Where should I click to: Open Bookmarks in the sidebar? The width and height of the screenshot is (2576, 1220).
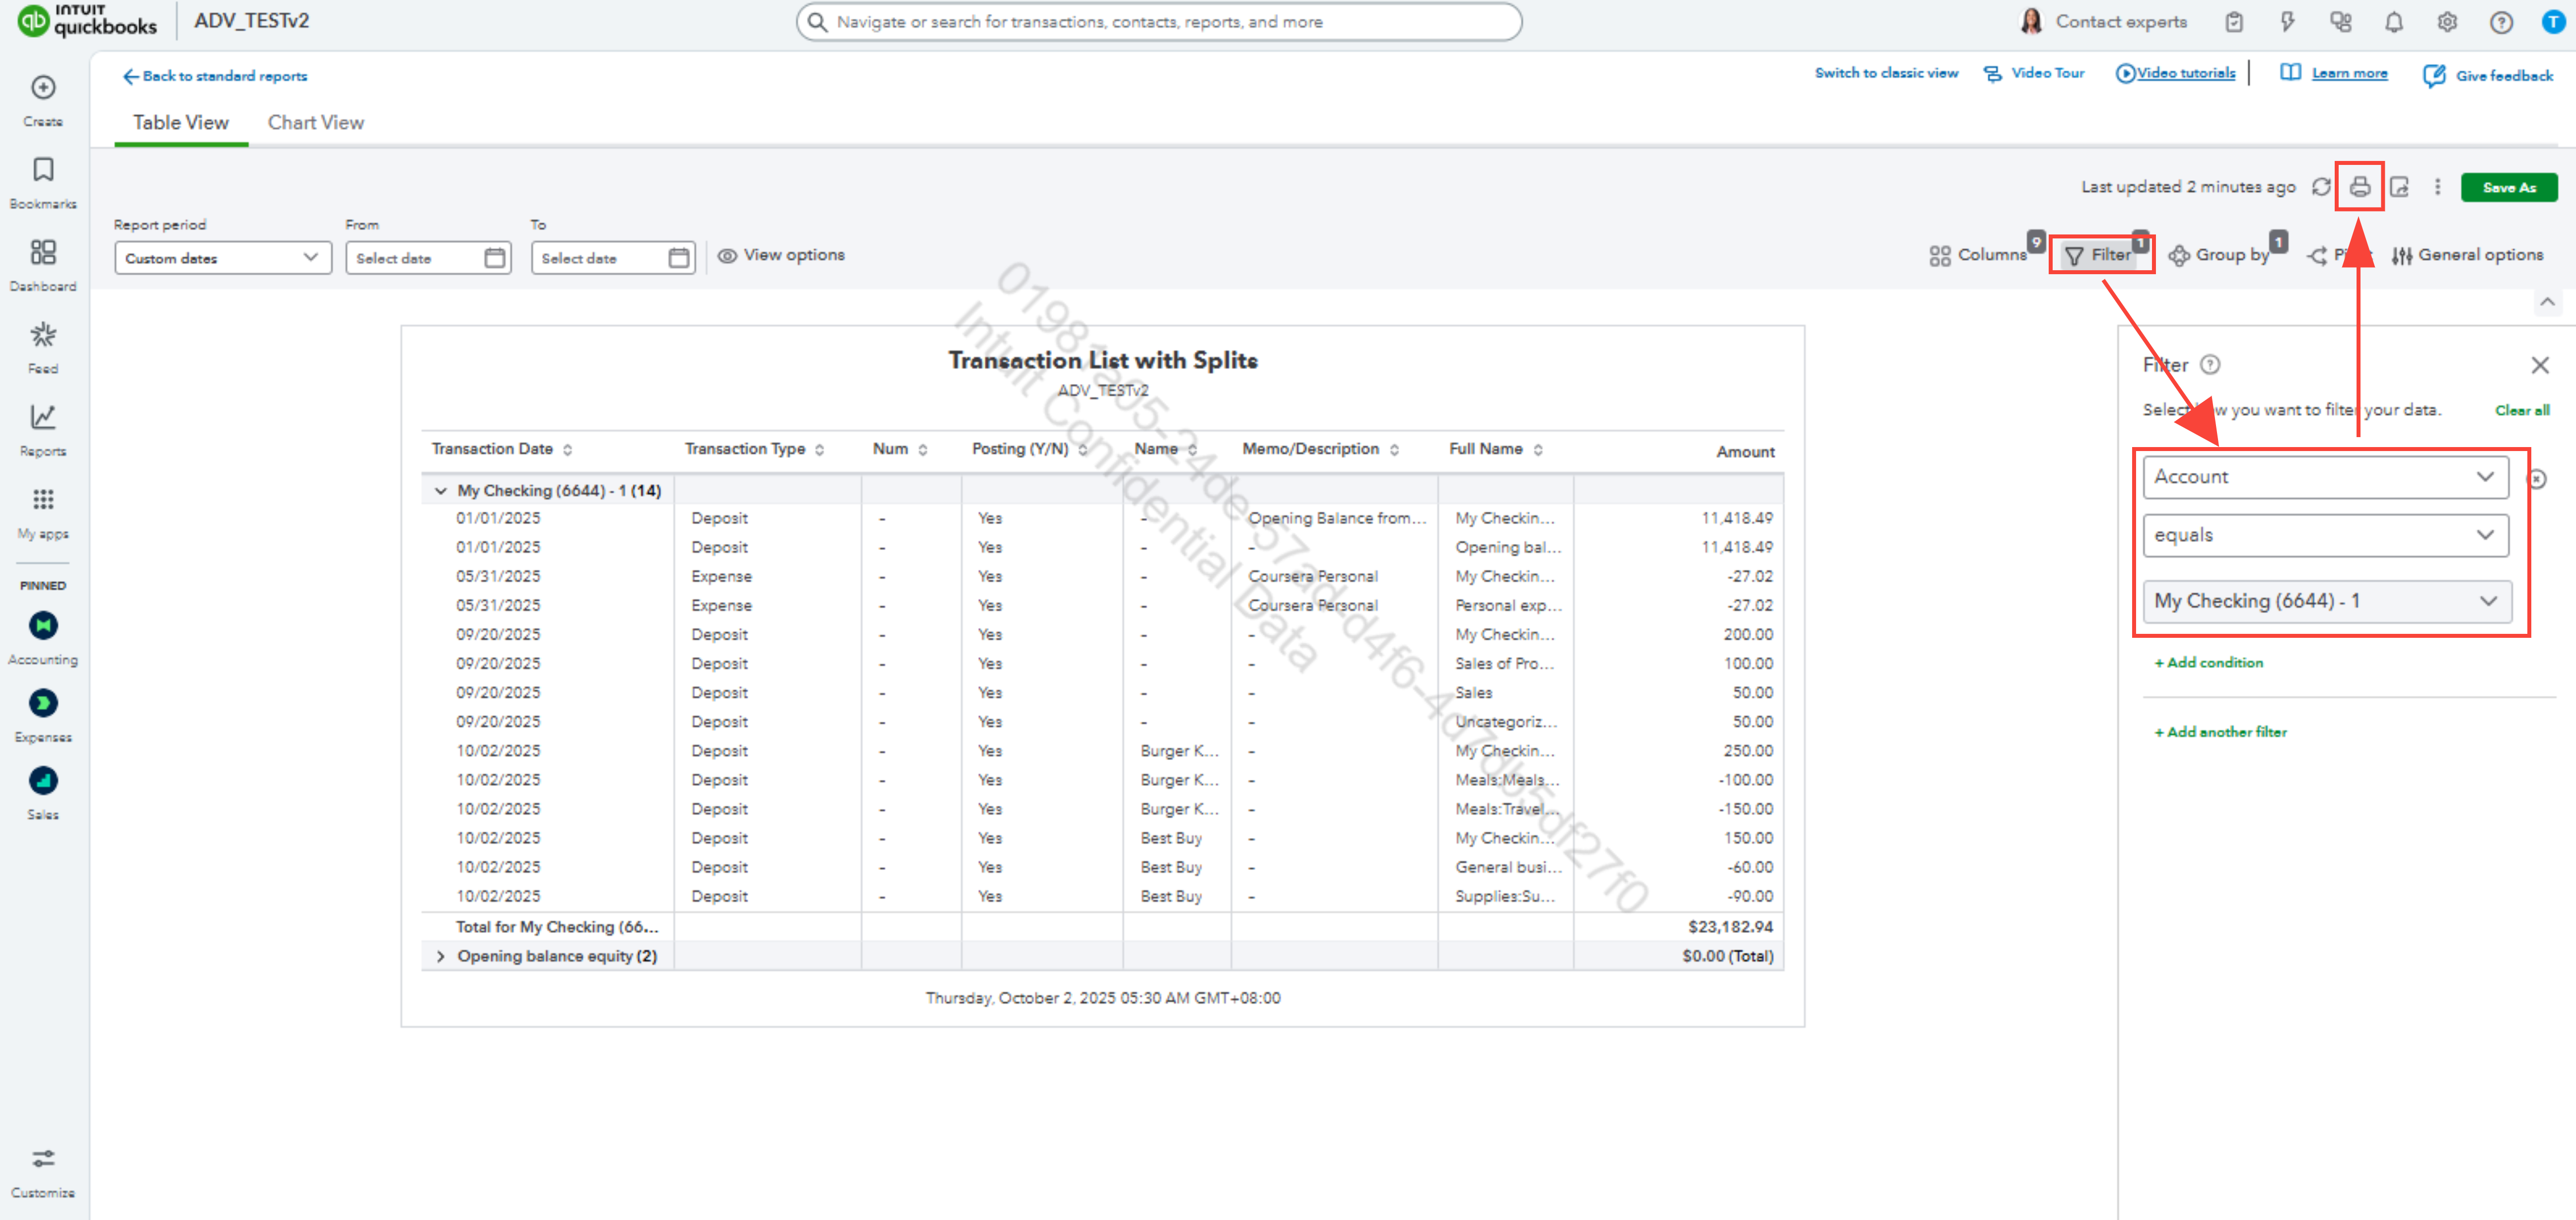43,181
